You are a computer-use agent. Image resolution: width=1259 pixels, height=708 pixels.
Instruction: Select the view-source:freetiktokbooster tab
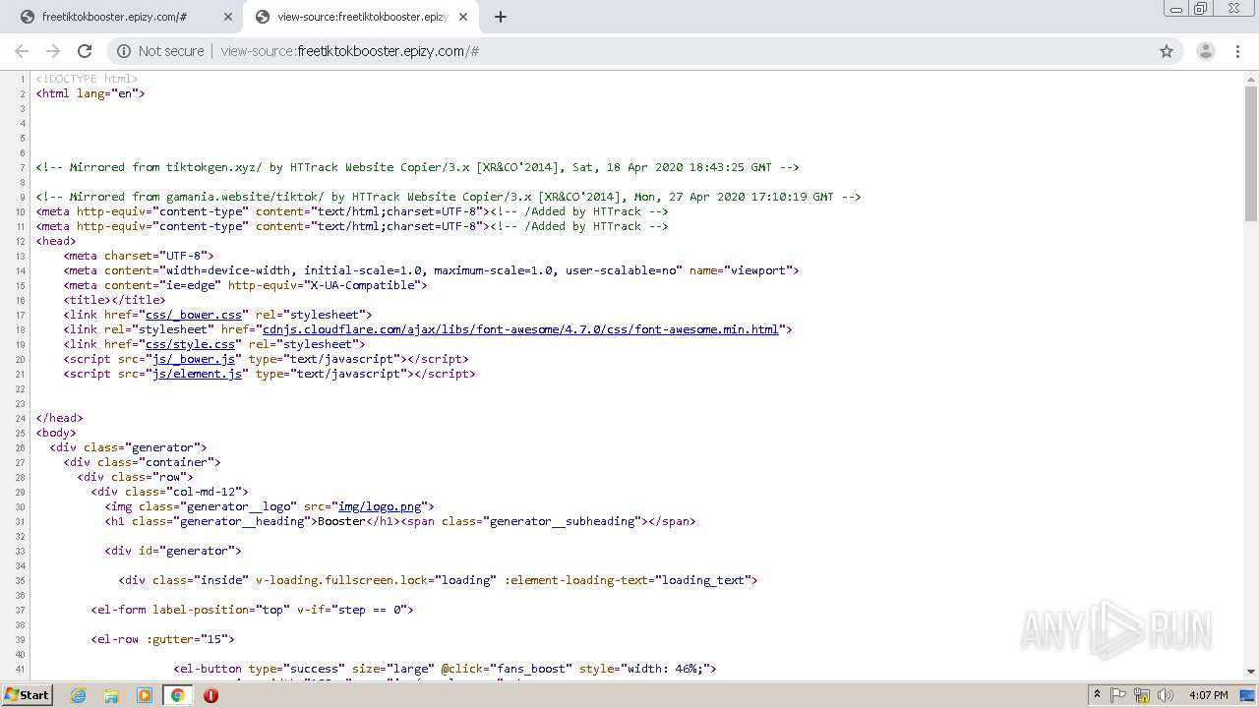tap(361, 17)
